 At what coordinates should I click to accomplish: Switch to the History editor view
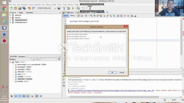[x=72, y=16]
